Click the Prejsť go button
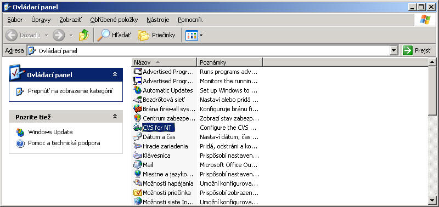The image size is (439, 207). coord(417,50)
